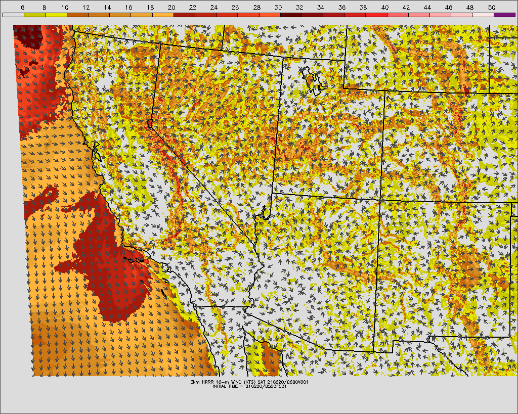Click the '36' scale label
The width and height of the screenshot is (518, 414).
coord(342,7)
